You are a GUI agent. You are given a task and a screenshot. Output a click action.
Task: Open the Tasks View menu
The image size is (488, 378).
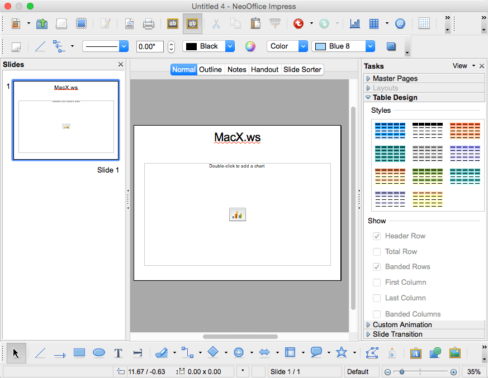(463, 66)
